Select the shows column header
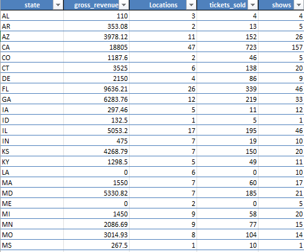The height and width of the screenshot is (252, 304). pos(281,5)
